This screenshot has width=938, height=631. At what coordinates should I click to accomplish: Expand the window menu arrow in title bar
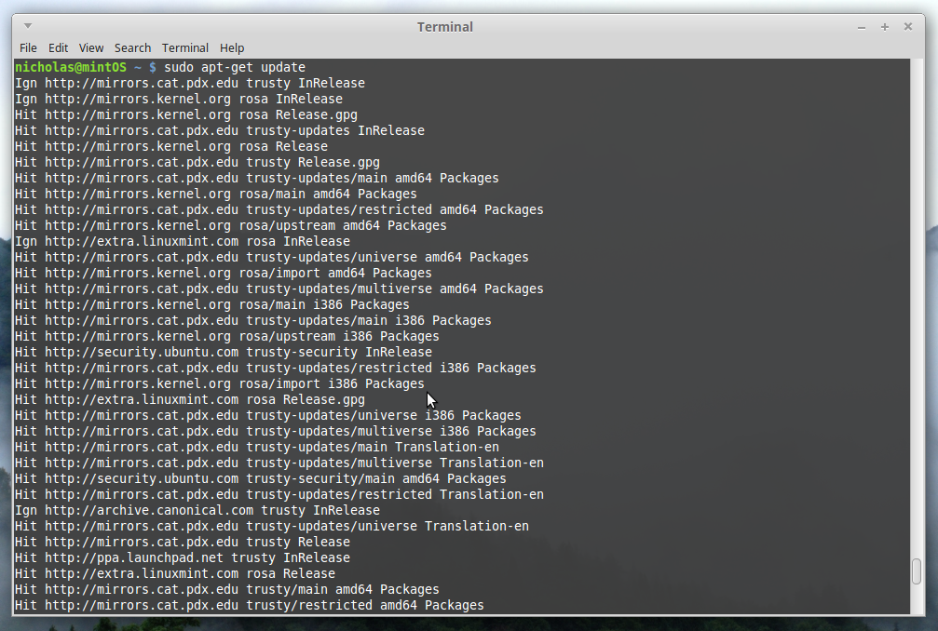[28, 26]
